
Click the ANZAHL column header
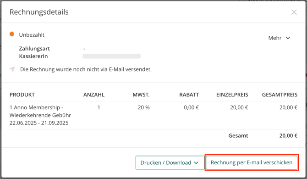(94, 95)
